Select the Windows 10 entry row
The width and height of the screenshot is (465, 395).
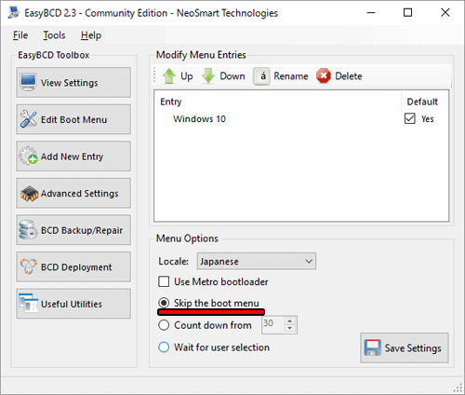(301, 118)
